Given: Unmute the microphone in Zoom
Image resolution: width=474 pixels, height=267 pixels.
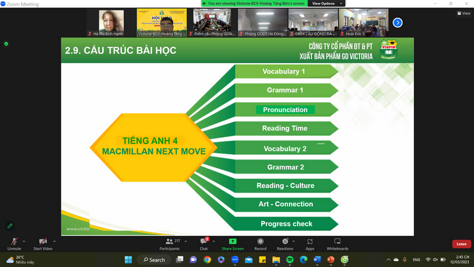Looking at the screenshot, I should [14, 244].
